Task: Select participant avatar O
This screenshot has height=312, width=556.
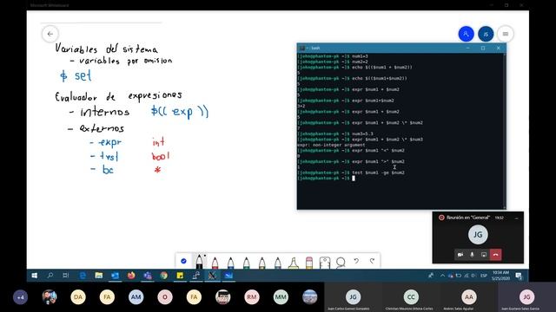Action: [165, 297]
